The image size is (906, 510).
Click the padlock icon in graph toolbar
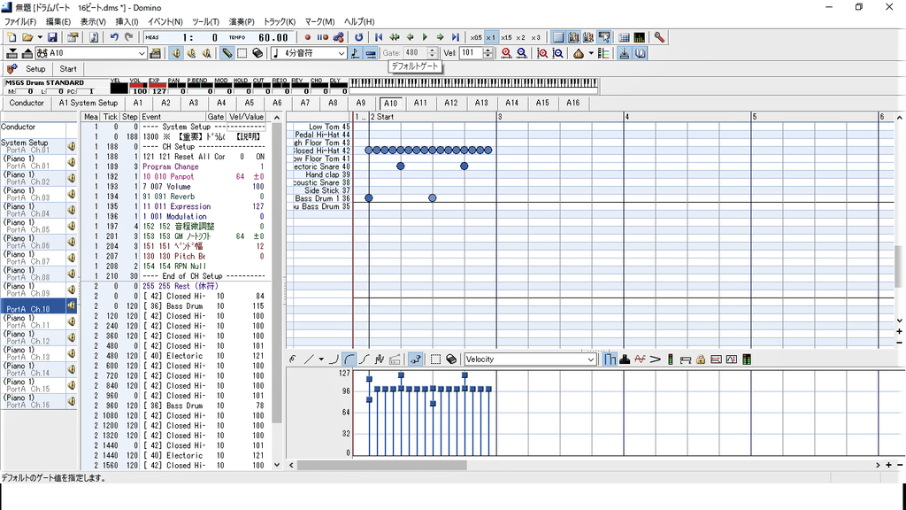701,359
